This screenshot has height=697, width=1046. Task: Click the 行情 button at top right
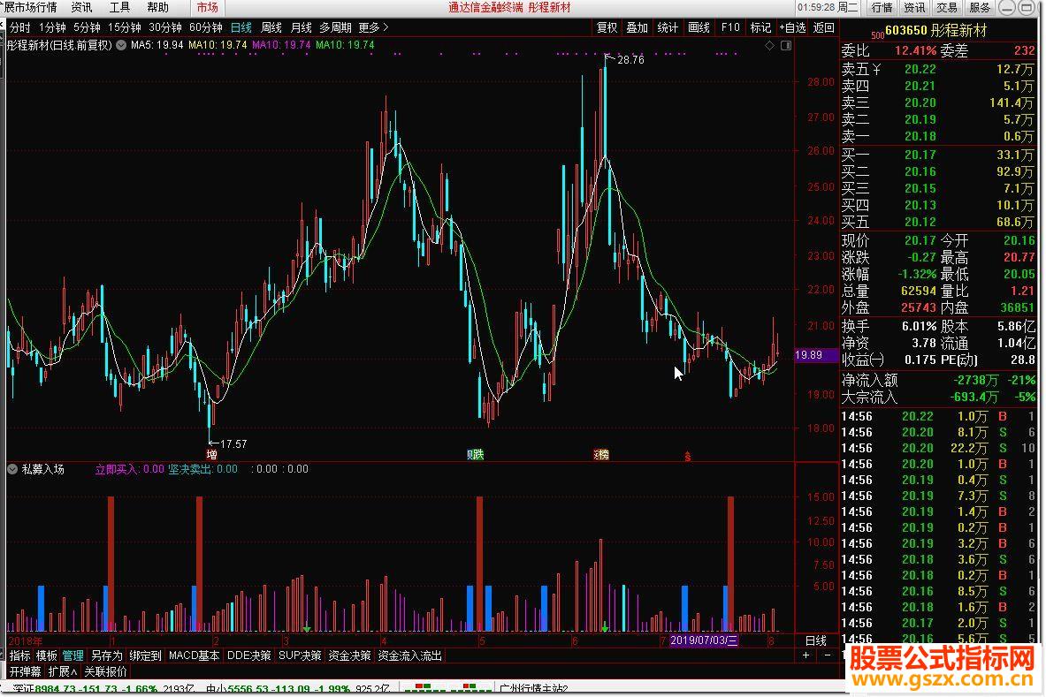tap(882, 7)
